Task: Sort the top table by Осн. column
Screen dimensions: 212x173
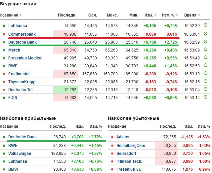Action: click(92, 15)
